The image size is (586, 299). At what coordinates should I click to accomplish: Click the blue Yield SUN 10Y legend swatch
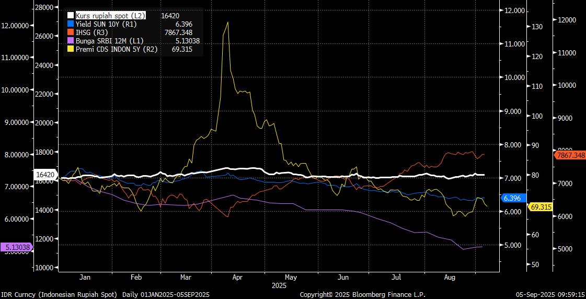click(x=71, y=24)
